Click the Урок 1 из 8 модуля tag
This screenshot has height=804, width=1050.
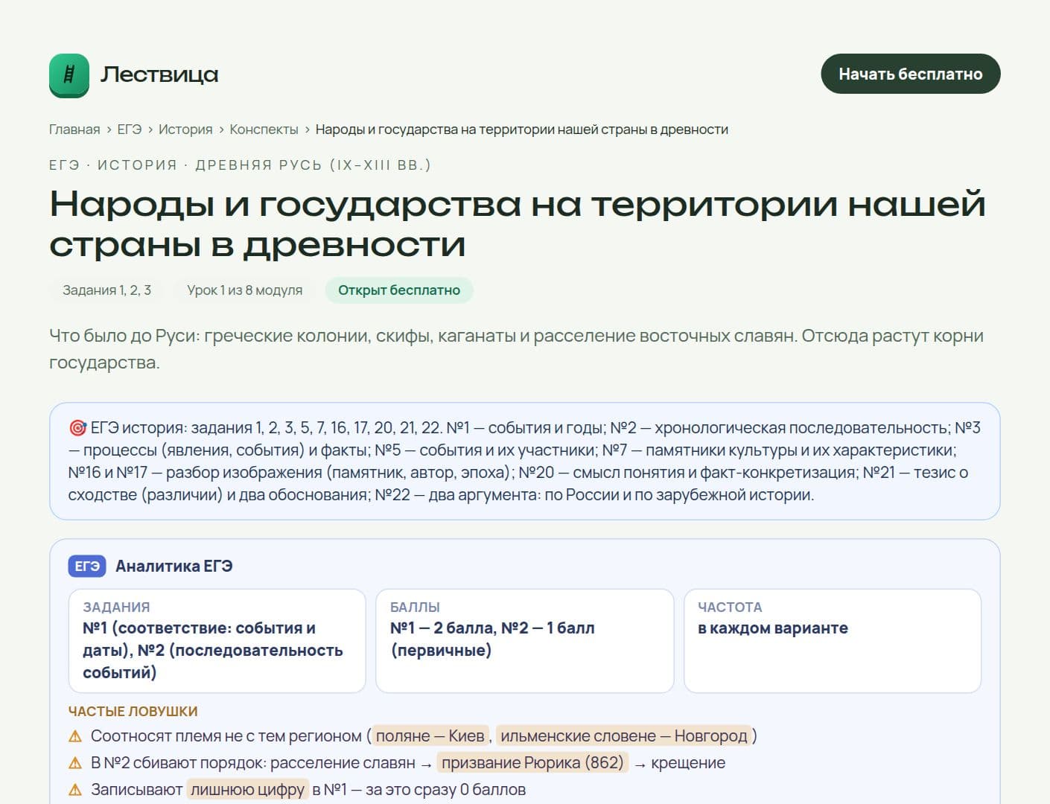tap(245, 290)
